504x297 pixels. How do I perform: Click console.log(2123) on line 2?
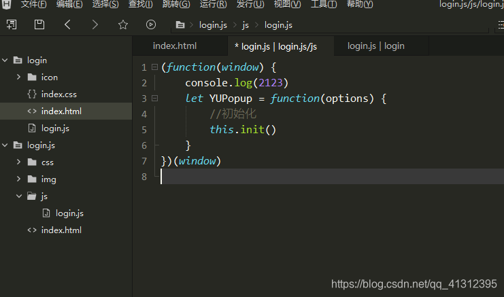click(x=237, y=82)
